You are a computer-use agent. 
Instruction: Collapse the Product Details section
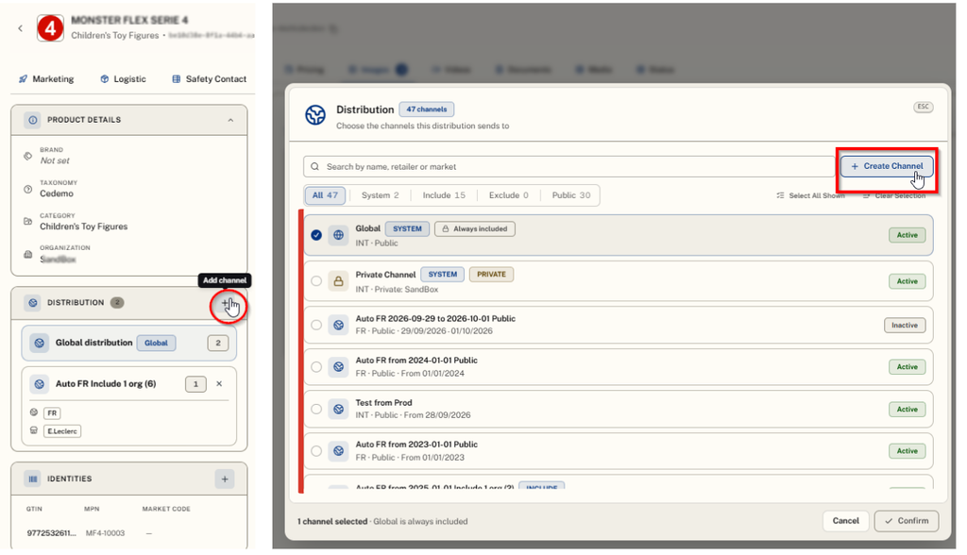tap(230, 120)
